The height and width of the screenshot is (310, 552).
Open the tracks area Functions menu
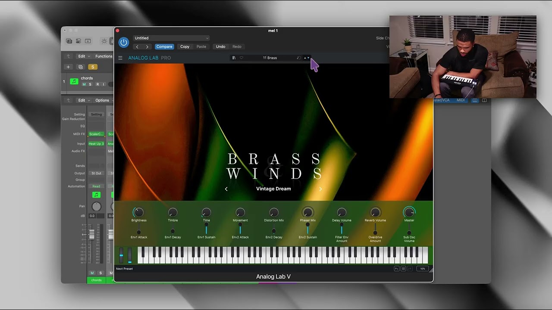pos(104,56)
